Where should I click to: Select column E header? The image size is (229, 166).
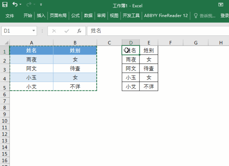tap(149, 43)
